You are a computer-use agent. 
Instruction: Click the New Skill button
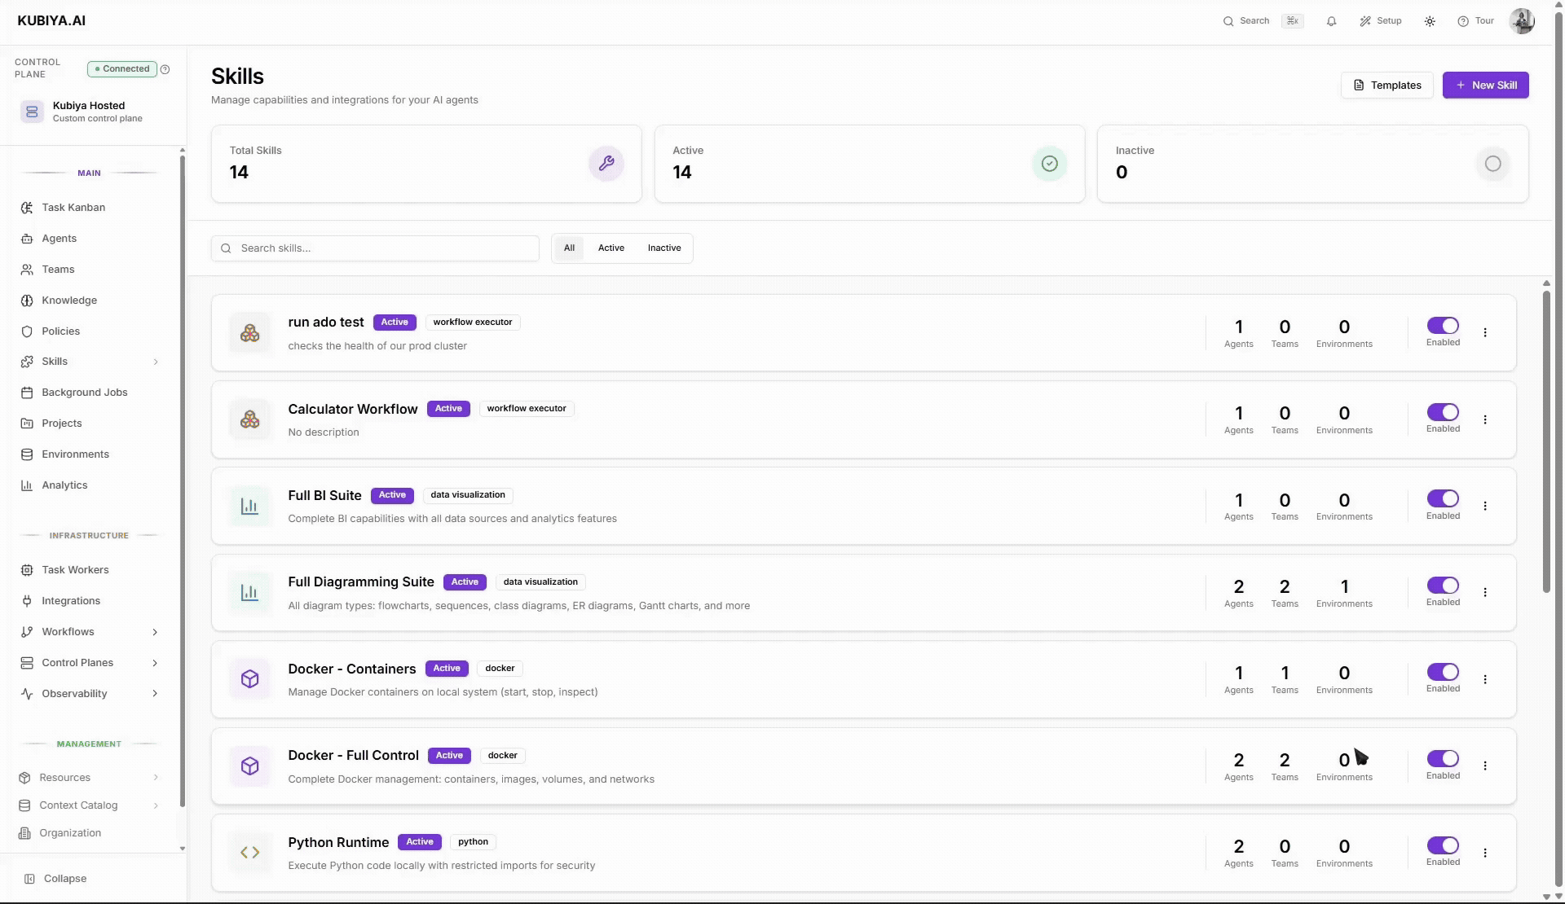coord(1485,86)
